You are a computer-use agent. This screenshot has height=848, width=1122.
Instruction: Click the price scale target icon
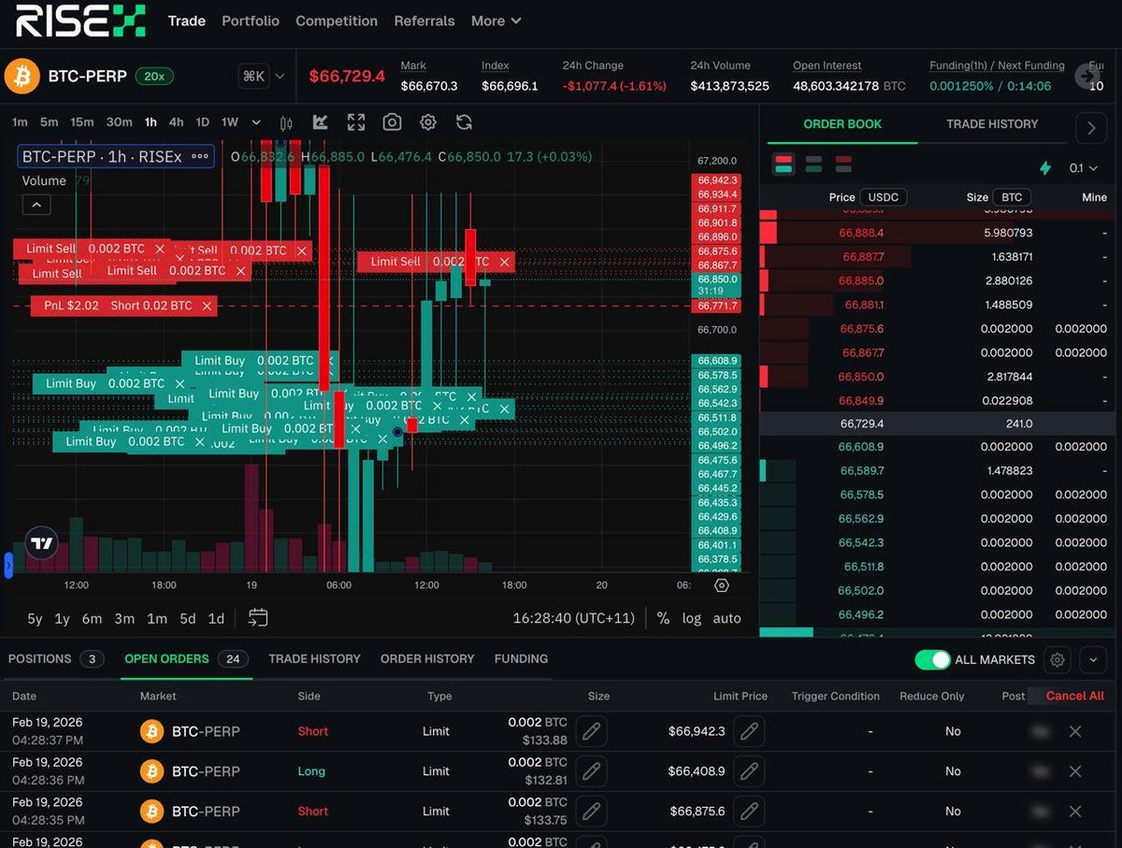[721, 585]
